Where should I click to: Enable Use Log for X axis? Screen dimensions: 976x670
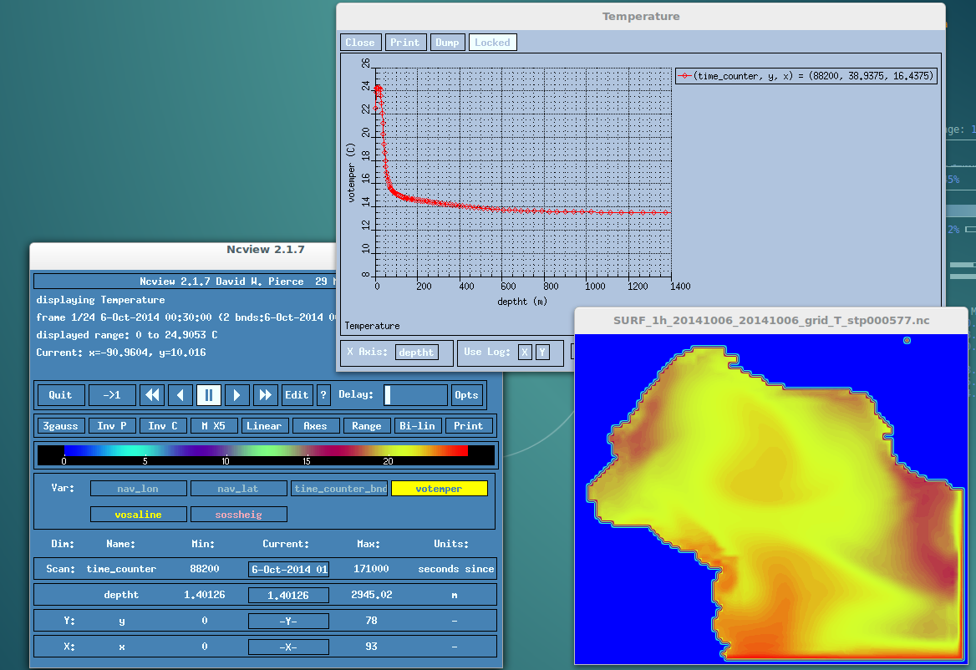click(x=525, y=352)
